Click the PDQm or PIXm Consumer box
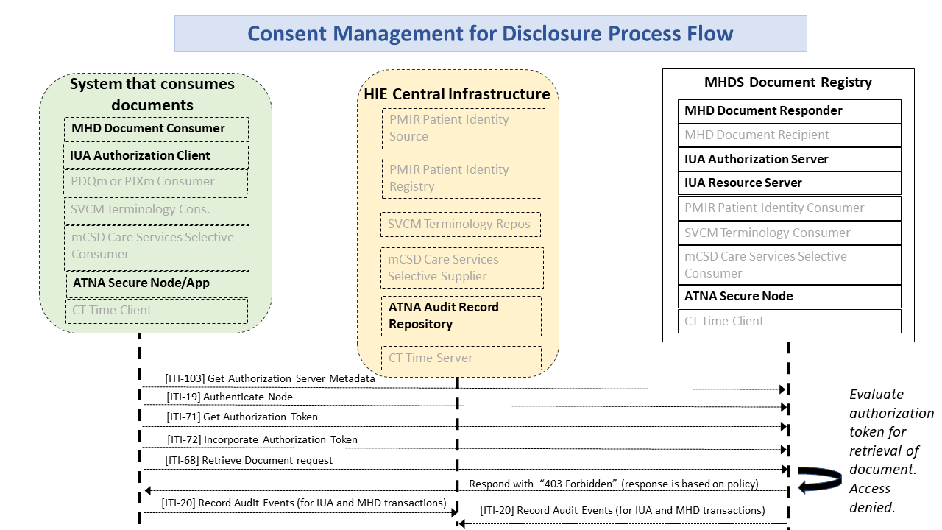 click(156, 182)
